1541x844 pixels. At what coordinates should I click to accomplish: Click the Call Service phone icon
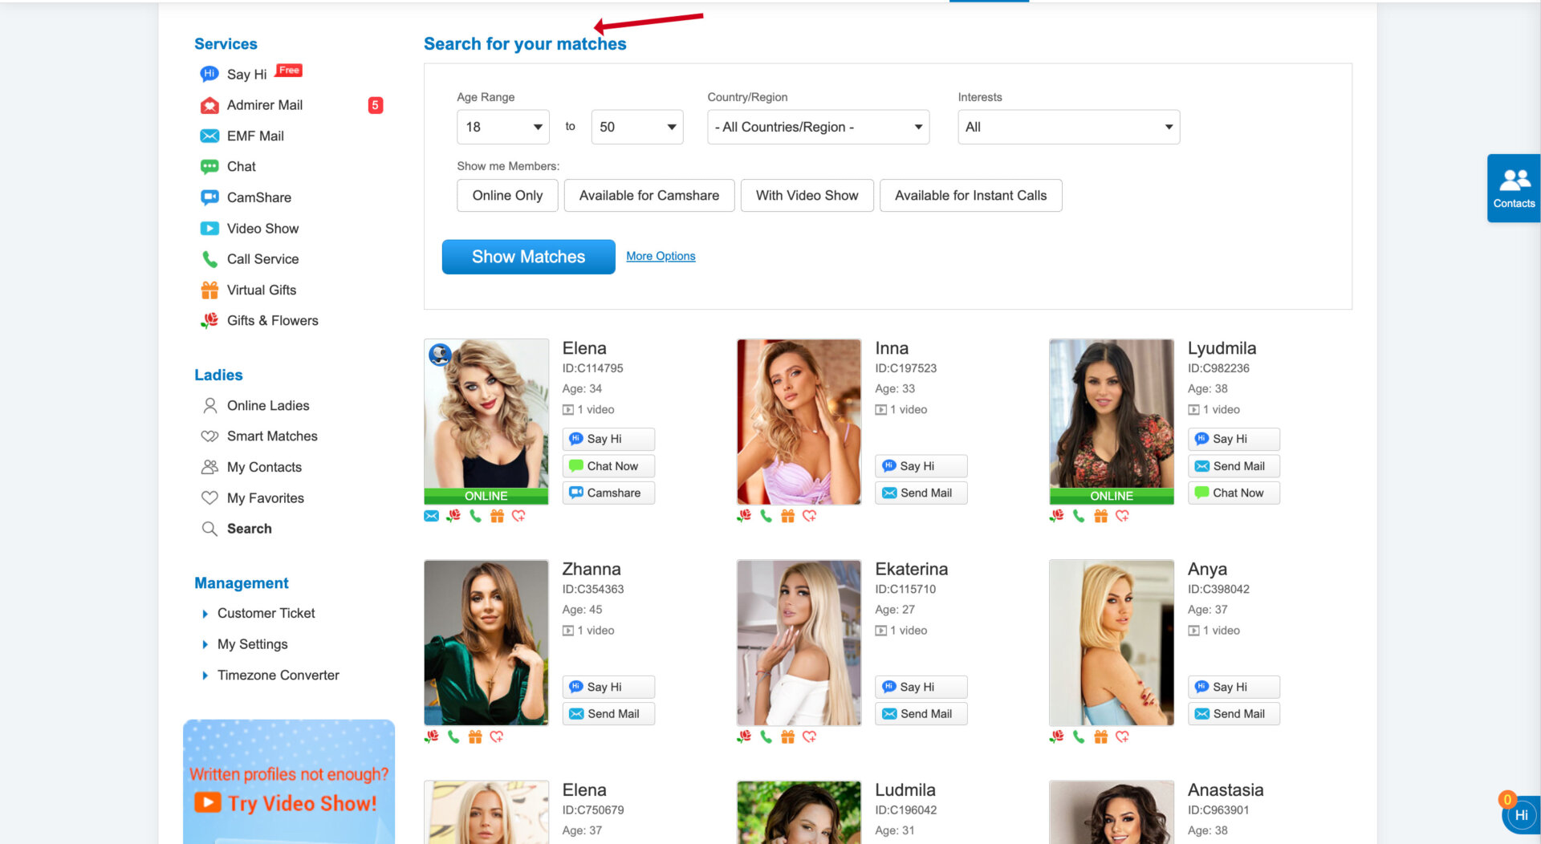(x=209, y=258)
